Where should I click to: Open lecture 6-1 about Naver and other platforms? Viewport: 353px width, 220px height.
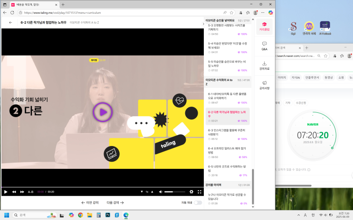[228, 98]
